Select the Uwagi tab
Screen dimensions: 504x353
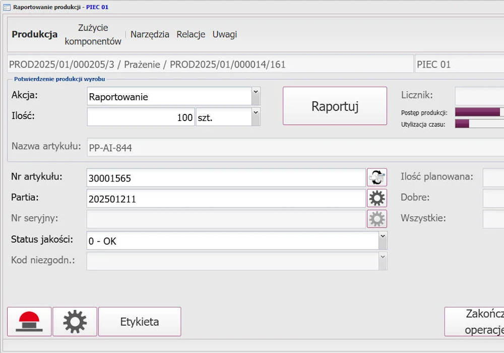224,35
